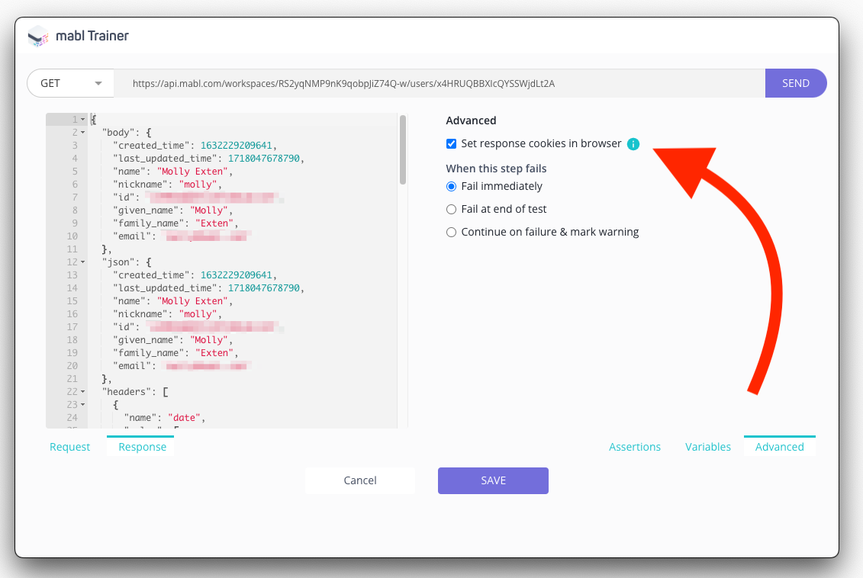
Task: Click family_name "Exten" on line 19
Action: [214, 353]
